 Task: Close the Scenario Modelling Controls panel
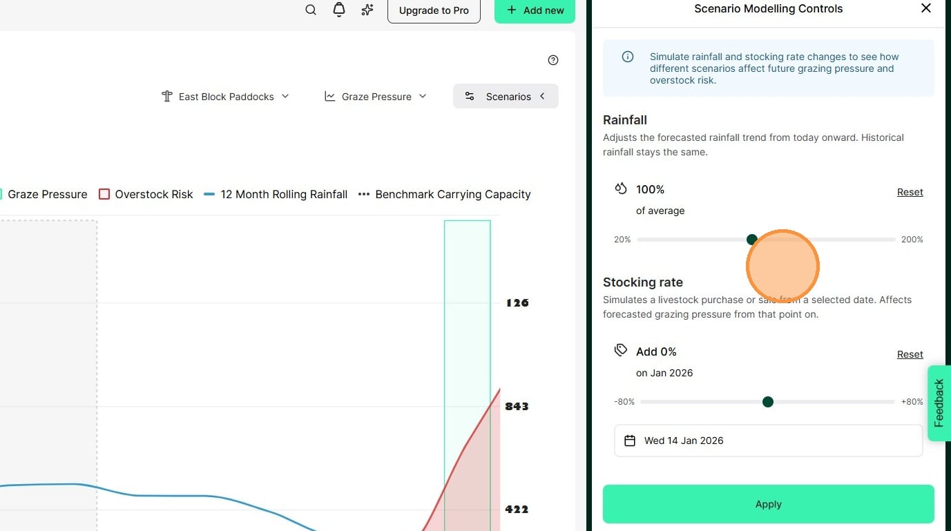(x=926, y=8)
